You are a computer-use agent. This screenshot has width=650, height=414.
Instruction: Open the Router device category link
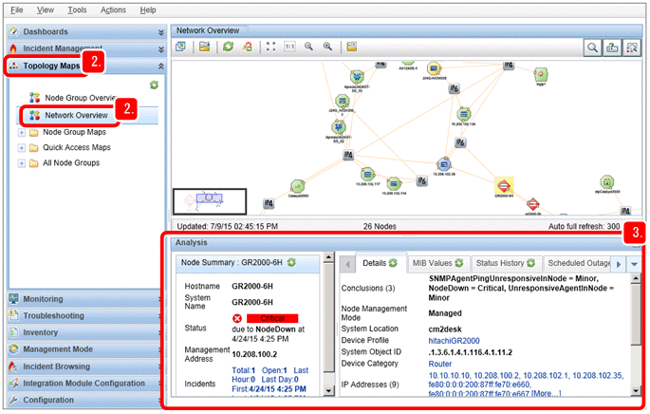coord(440,364)
